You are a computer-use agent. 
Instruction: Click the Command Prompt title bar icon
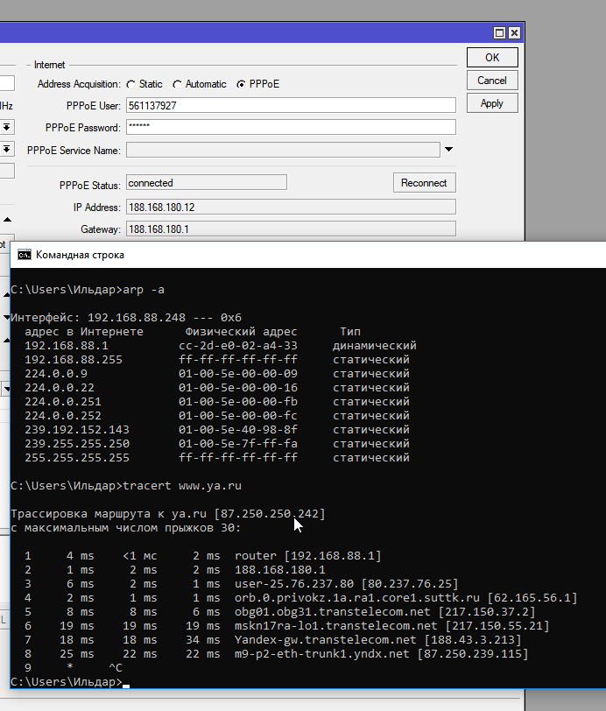[x=25, y=255]
